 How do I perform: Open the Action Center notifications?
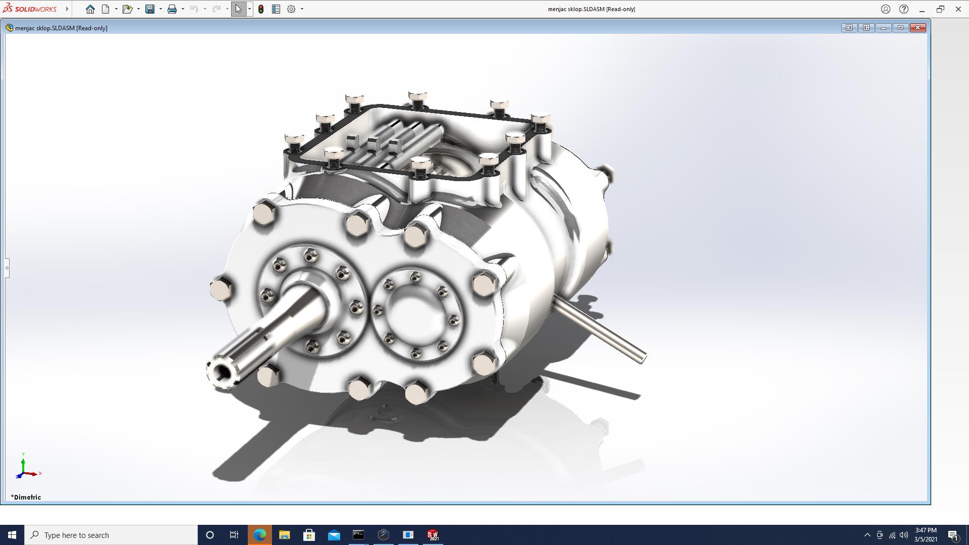point(953,535)
